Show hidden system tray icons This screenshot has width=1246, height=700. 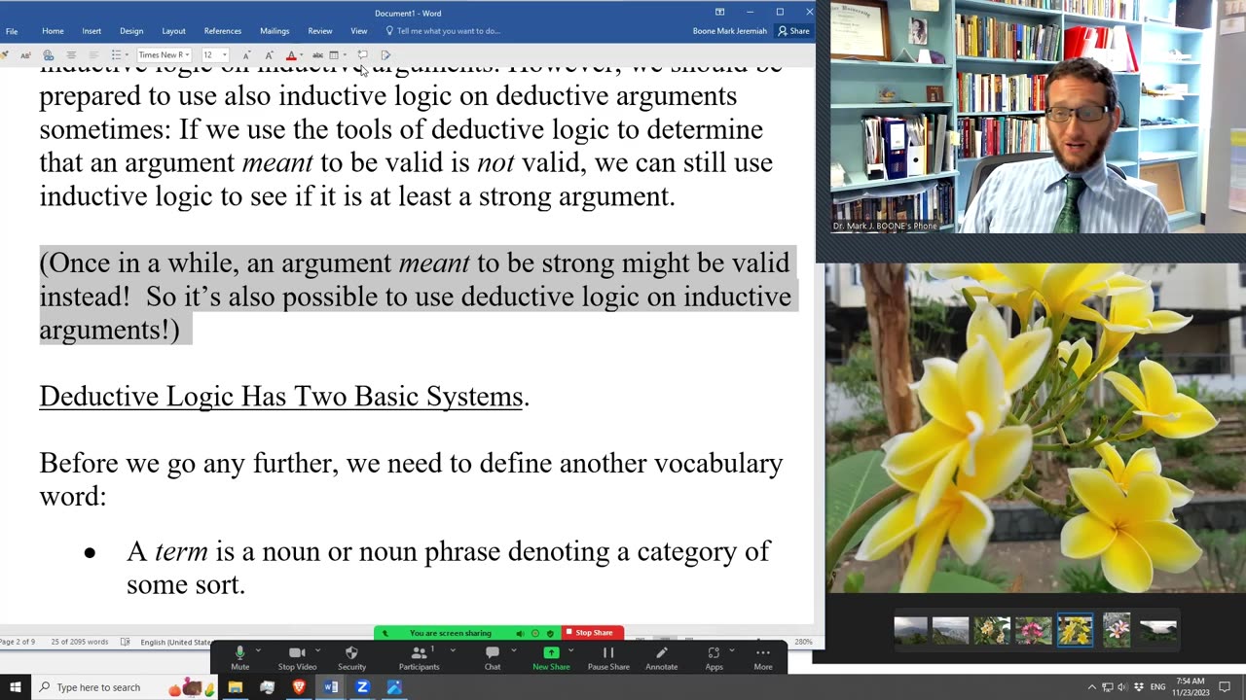1091,687
